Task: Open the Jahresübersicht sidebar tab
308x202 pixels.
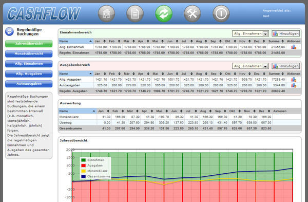Action: pyautogui.click(x=29, y=44)
